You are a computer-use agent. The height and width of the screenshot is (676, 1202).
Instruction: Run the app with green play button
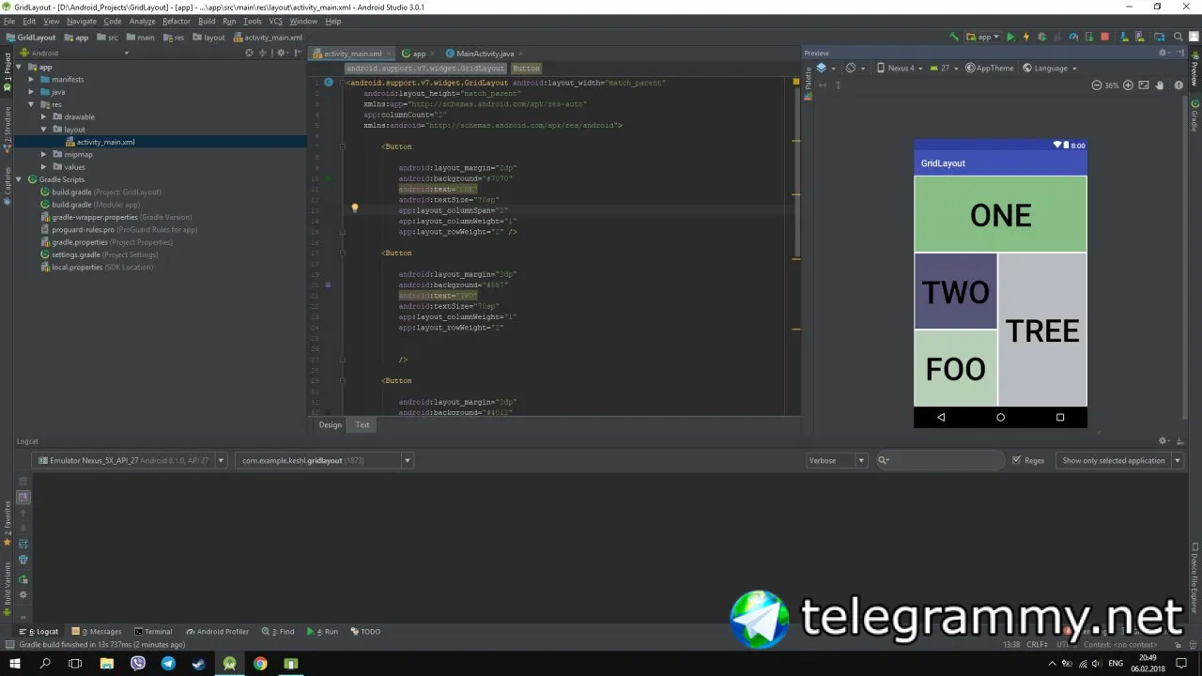1010,38
